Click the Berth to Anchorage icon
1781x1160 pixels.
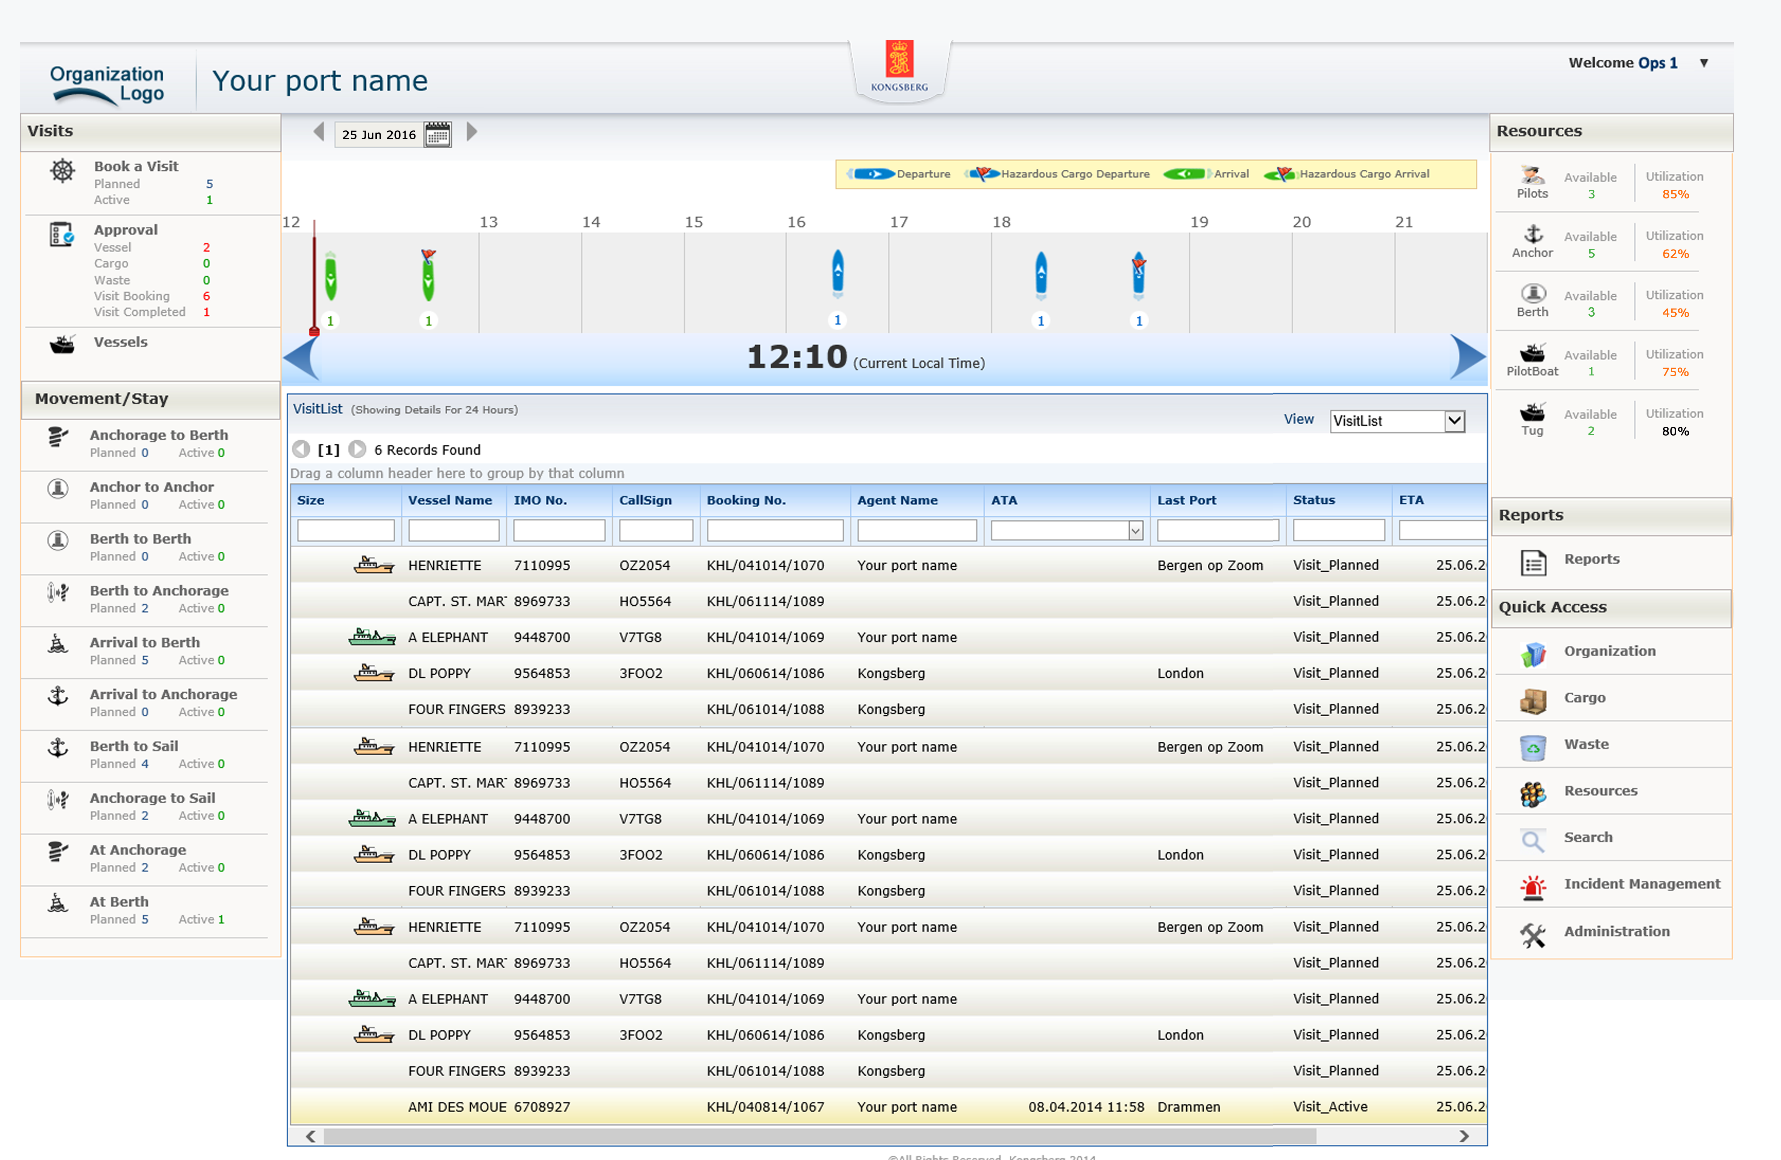pyautogui.click(x=58, y=592)
